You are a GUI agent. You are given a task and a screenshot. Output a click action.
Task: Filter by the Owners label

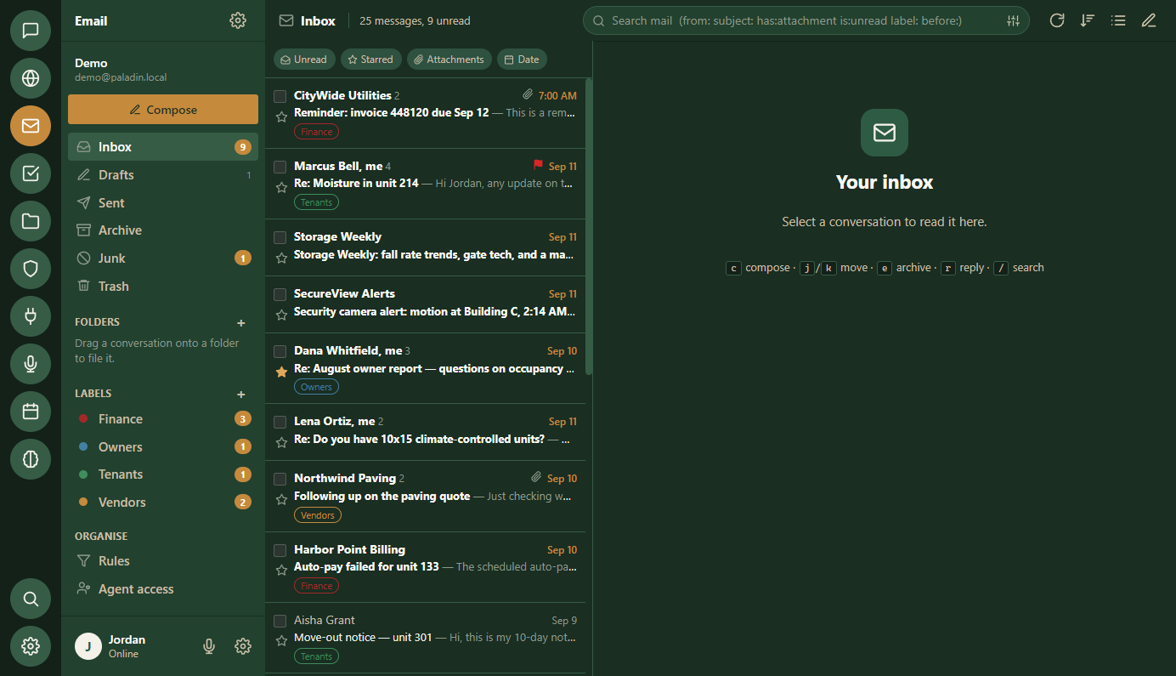(163, 447)
